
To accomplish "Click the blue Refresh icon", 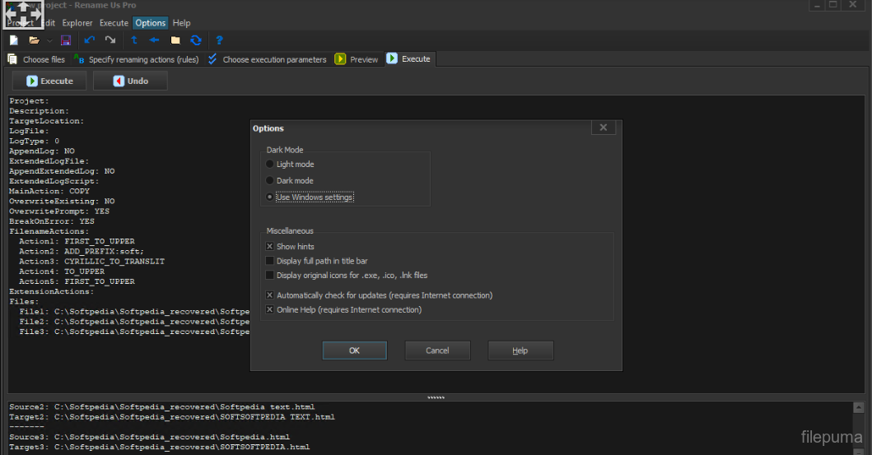I will (196, 39).
